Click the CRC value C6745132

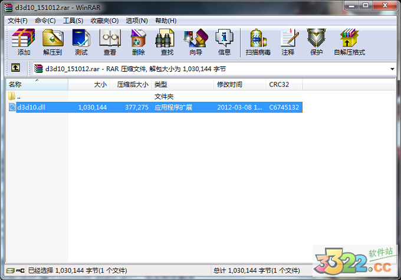coord(284,108)
